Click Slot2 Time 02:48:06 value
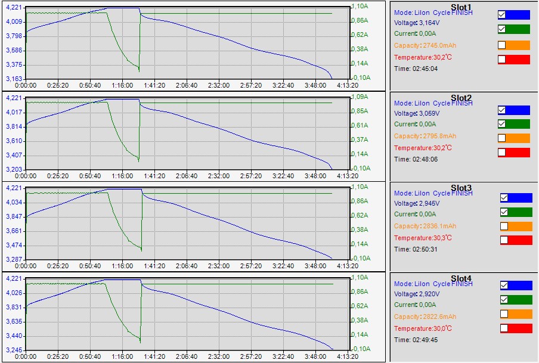539x363 pixels. tap(416, 159)
